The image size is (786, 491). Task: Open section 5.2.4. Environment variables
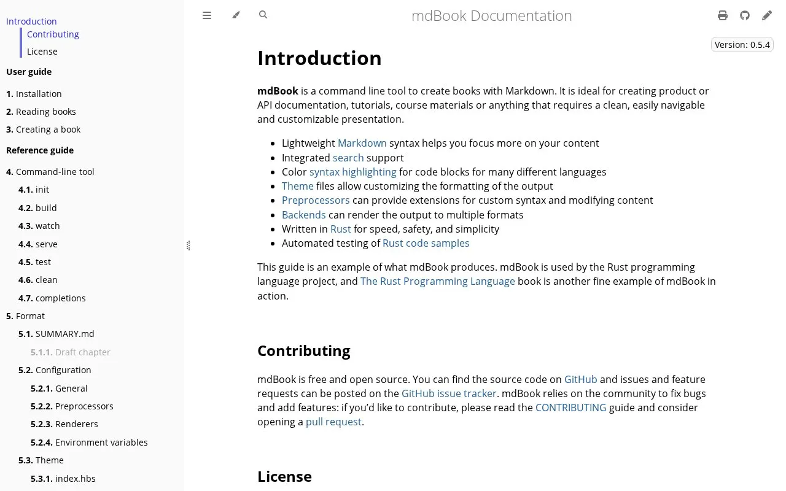tap(89, 443)
